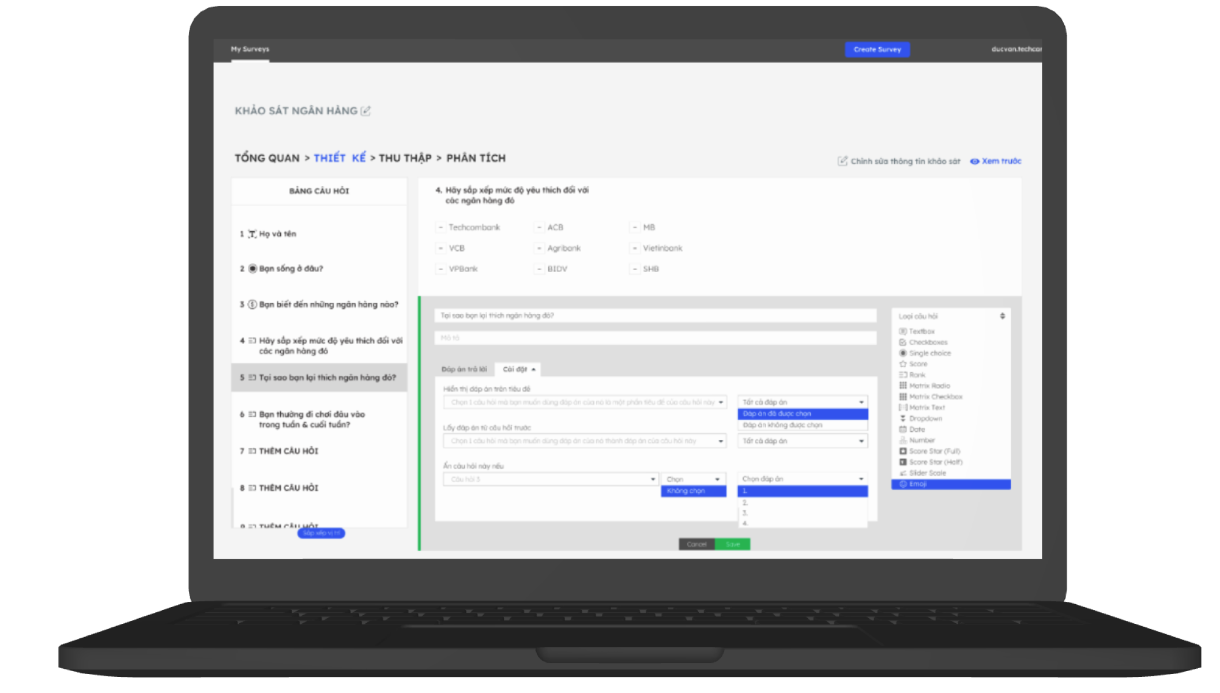The width and height of the screenshot is (1220, 693).
Task: Select the Emoji question type
Action: [x=917, y=484]
